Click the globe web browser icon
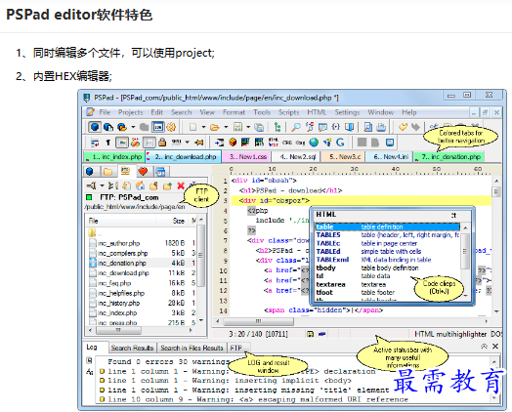This screenshot has height=412, width=512. pos(314,143)
